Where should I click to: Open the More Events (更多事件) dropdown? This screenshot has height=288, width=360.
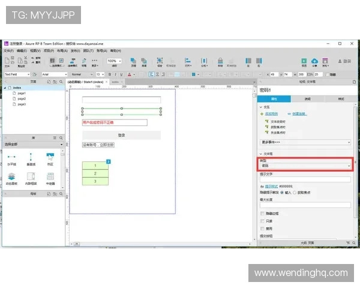[x=305, y=142]
